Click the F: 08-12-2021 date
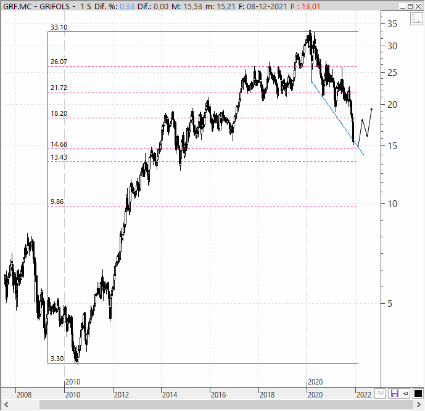Image resolution: width=425 pixels, height=411 pixels. (263, 6)
